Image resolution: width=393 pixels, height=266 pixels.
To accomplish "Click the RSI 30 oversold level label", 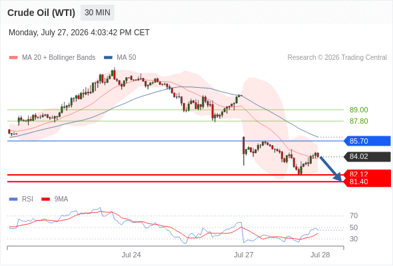I will pyautogui.click(x=354, y=239).
